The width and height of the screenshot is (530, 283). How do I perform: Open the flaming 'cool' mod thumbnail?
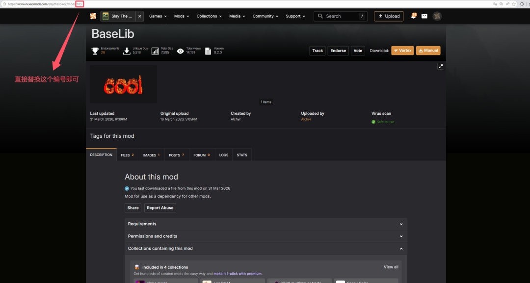click(x=123, y=84)
